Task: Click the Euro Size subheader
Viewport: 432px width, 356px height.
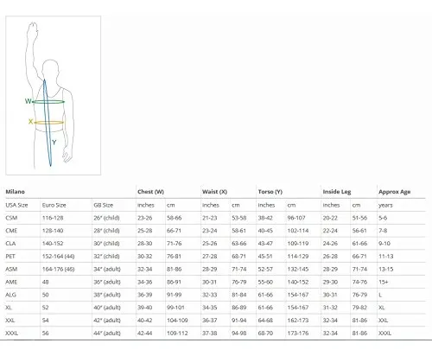Action: coord(54,205)
